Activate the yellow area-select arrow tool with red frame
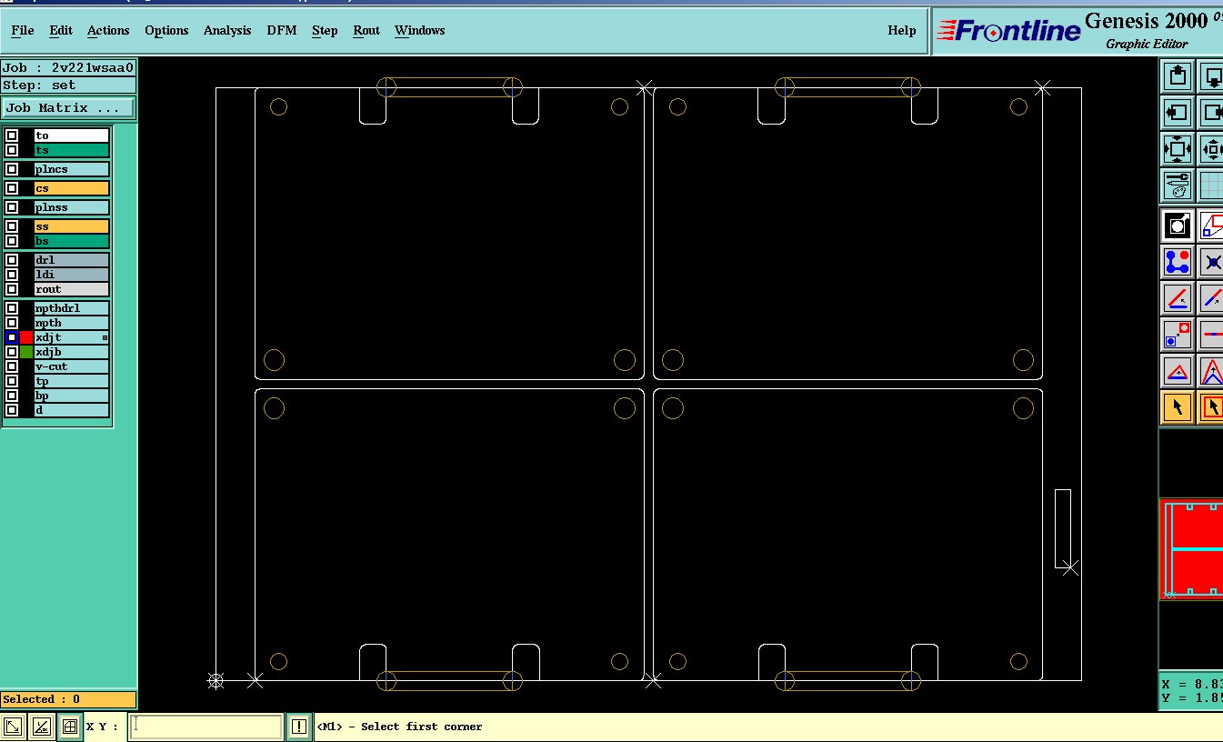1223x742 pixels. (x=1211, y=407)
